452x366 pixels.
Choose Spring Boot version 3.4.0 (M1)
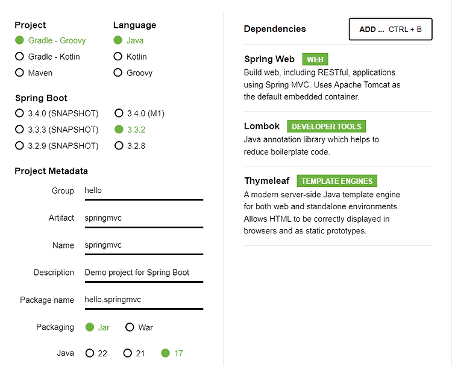[x=119, y=113]
